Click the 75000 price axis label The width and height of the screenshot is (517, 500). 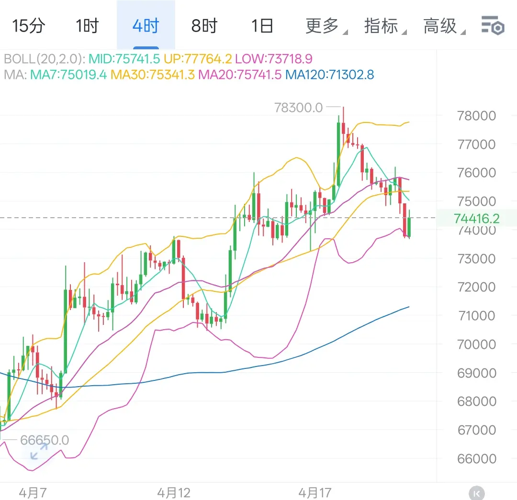[476, 201]
